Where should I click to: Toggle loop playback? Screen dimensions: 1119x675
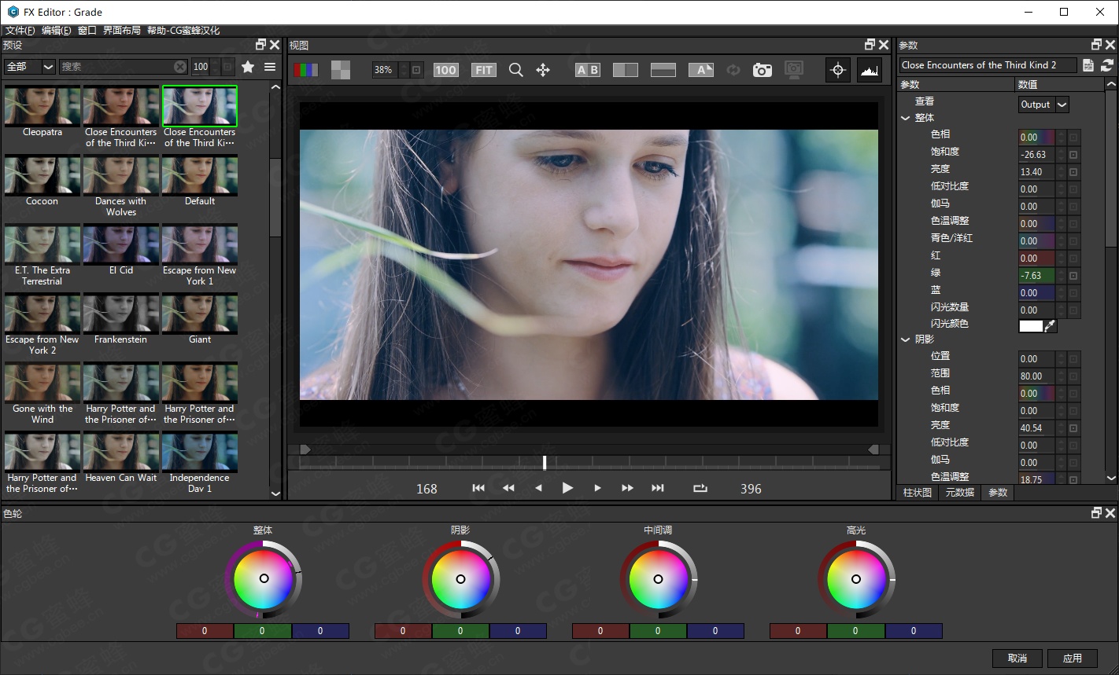point(700,488)
